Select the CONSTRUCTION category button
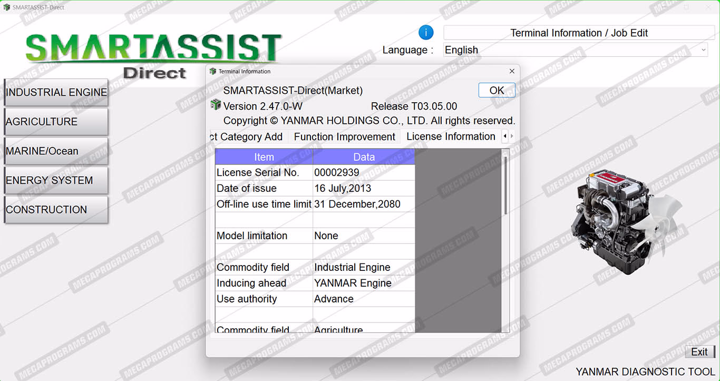Image resolution: width=720 pixels, height=381 pixels. coord(56,210)
